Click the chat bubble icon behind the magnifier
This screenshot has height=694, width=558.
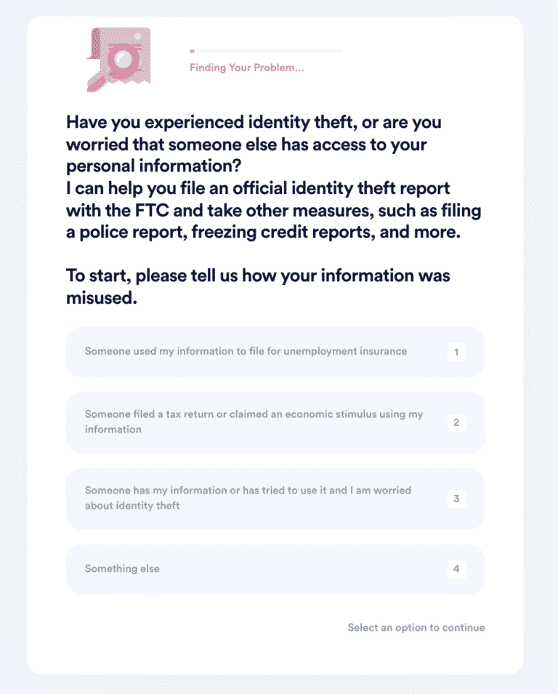[x=98, y=44]
